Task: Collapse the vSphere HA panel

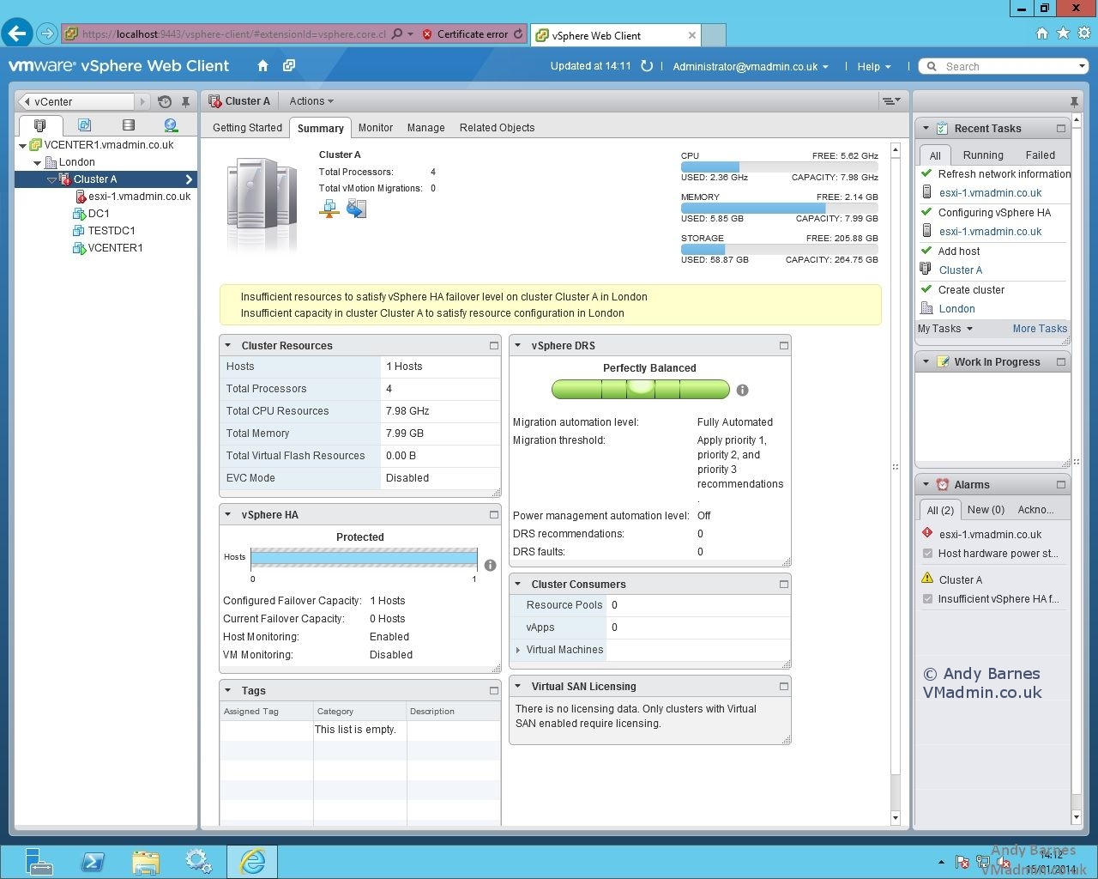Action: tap(227, 514)
